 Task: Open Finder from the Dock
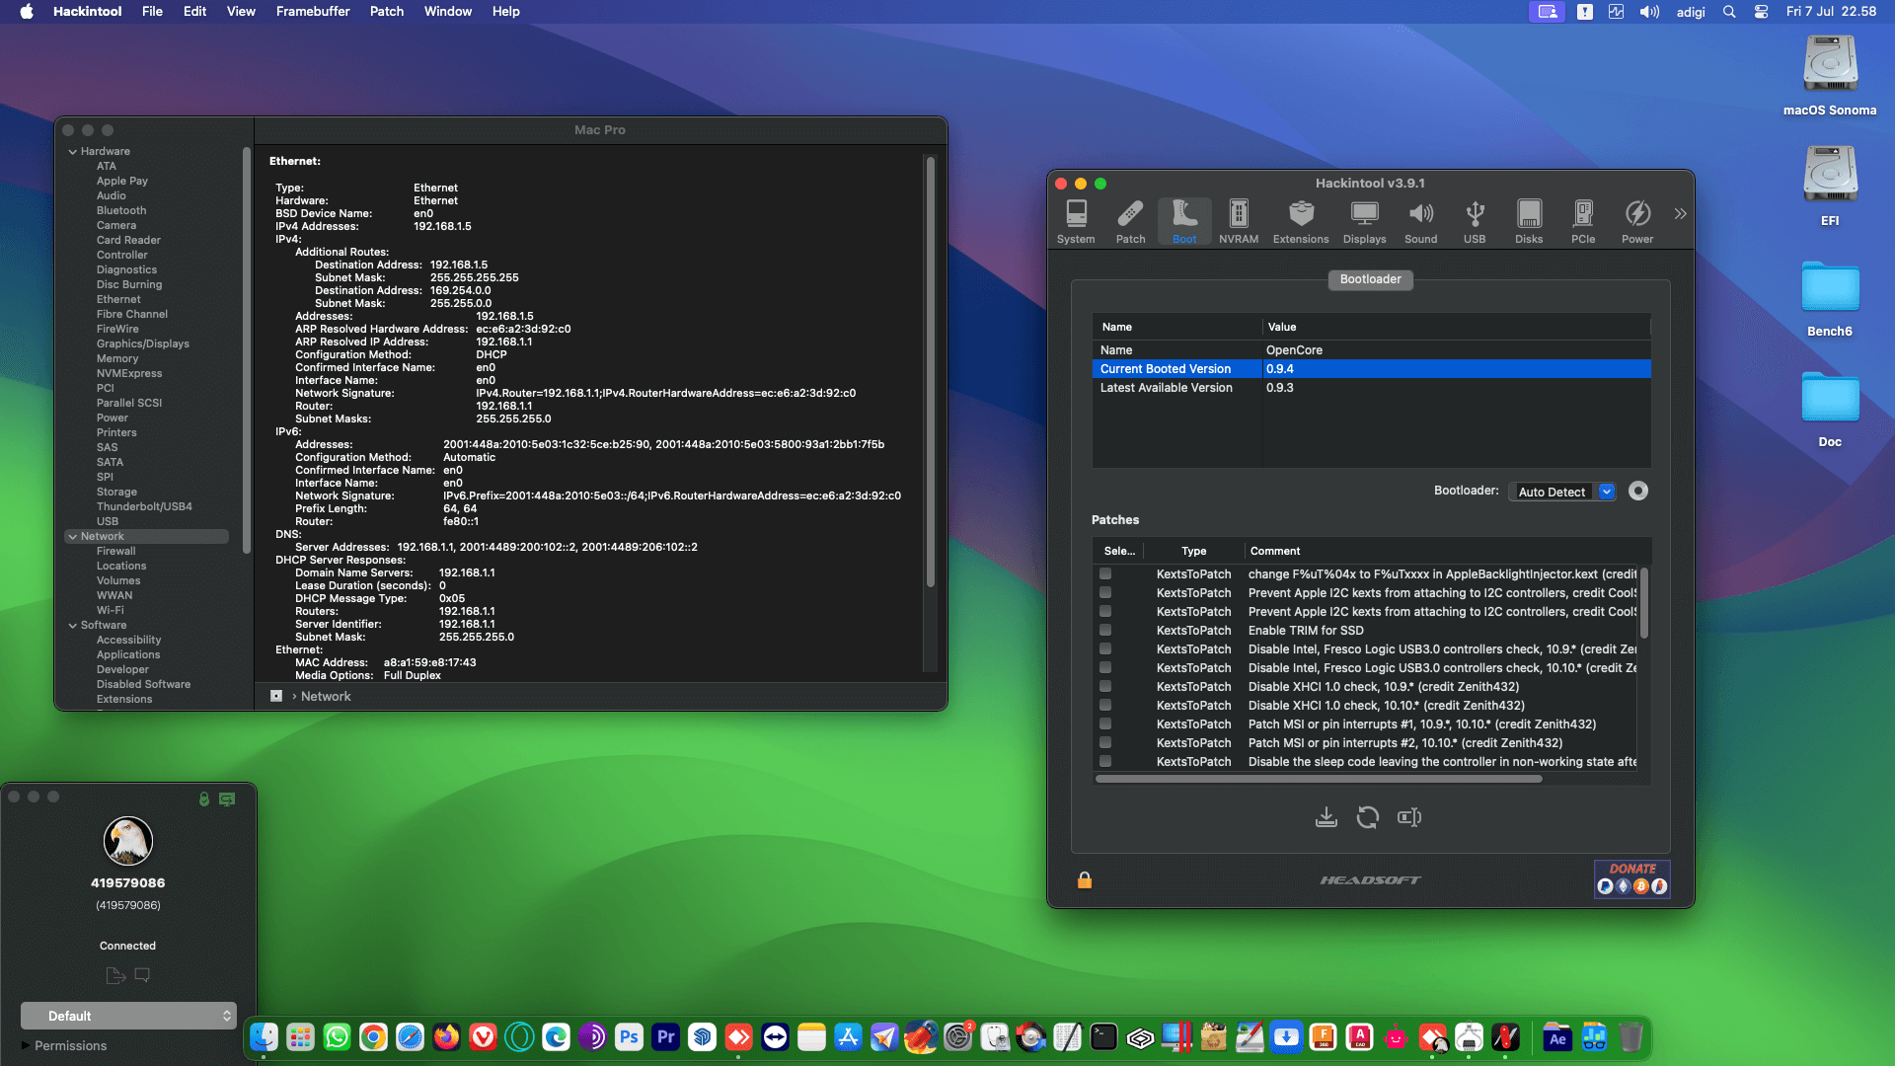264,1037
